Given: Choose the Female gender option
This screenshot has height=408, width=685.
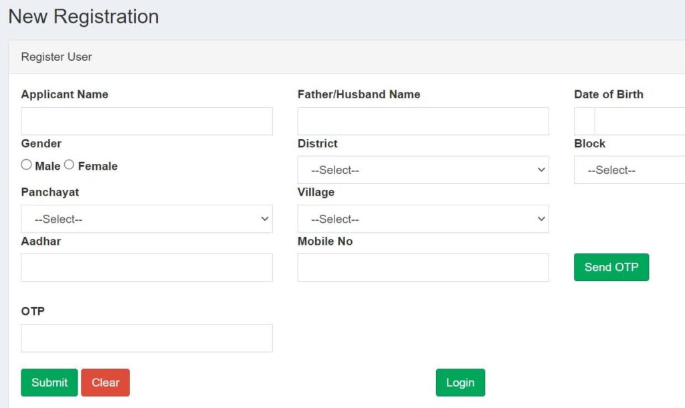Looking at the screenshot, I should (69, 165).
